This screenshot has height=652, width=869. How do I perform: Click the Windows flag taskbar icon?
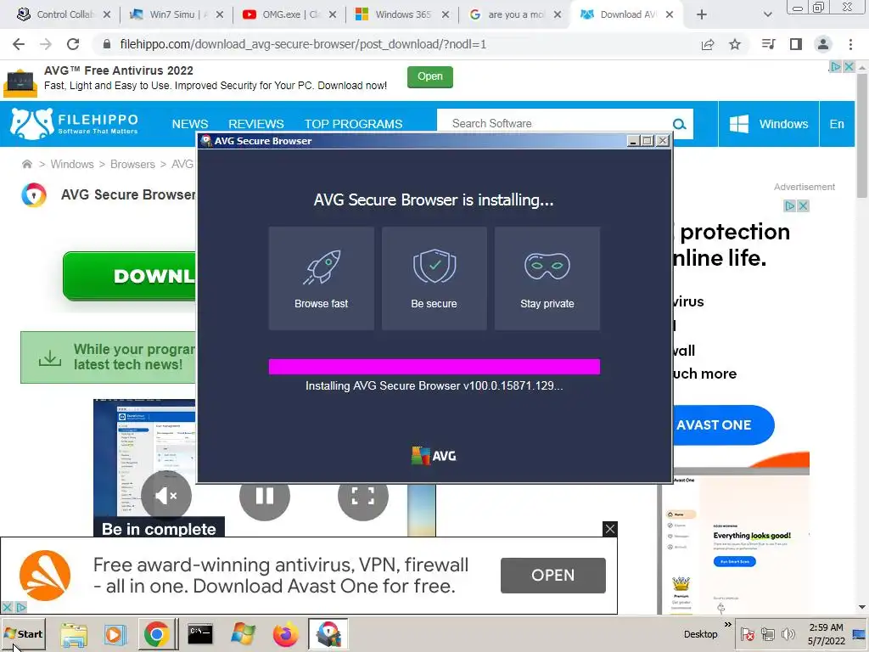243,634
